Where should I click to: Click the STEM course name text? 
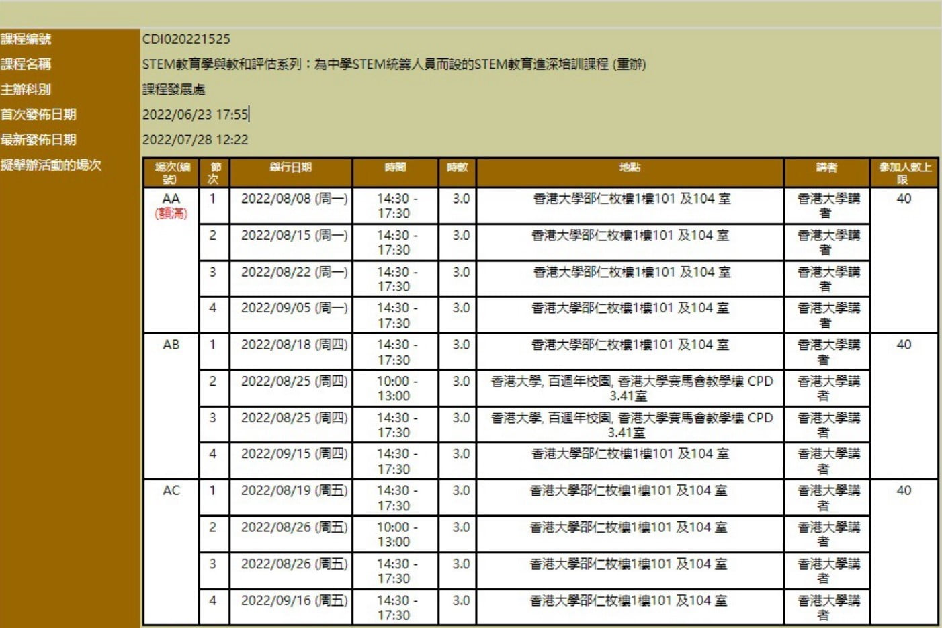[x=394, y=64]
